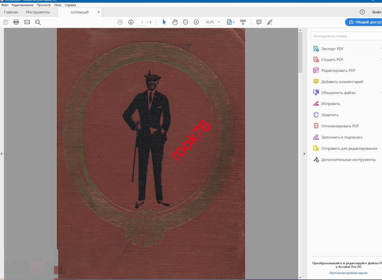
Task: Open the Файл menu
Action: (4, 5)
